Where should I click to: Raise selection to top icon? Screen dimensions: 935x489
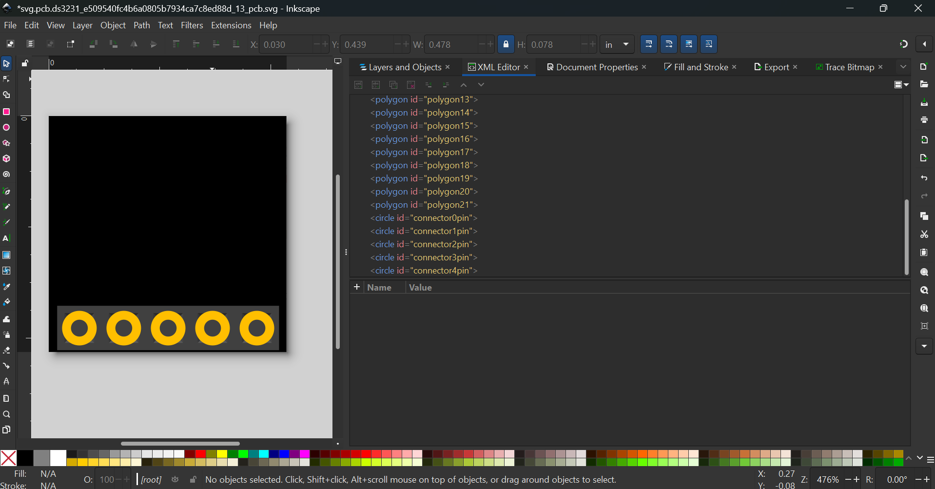[176, 44]
